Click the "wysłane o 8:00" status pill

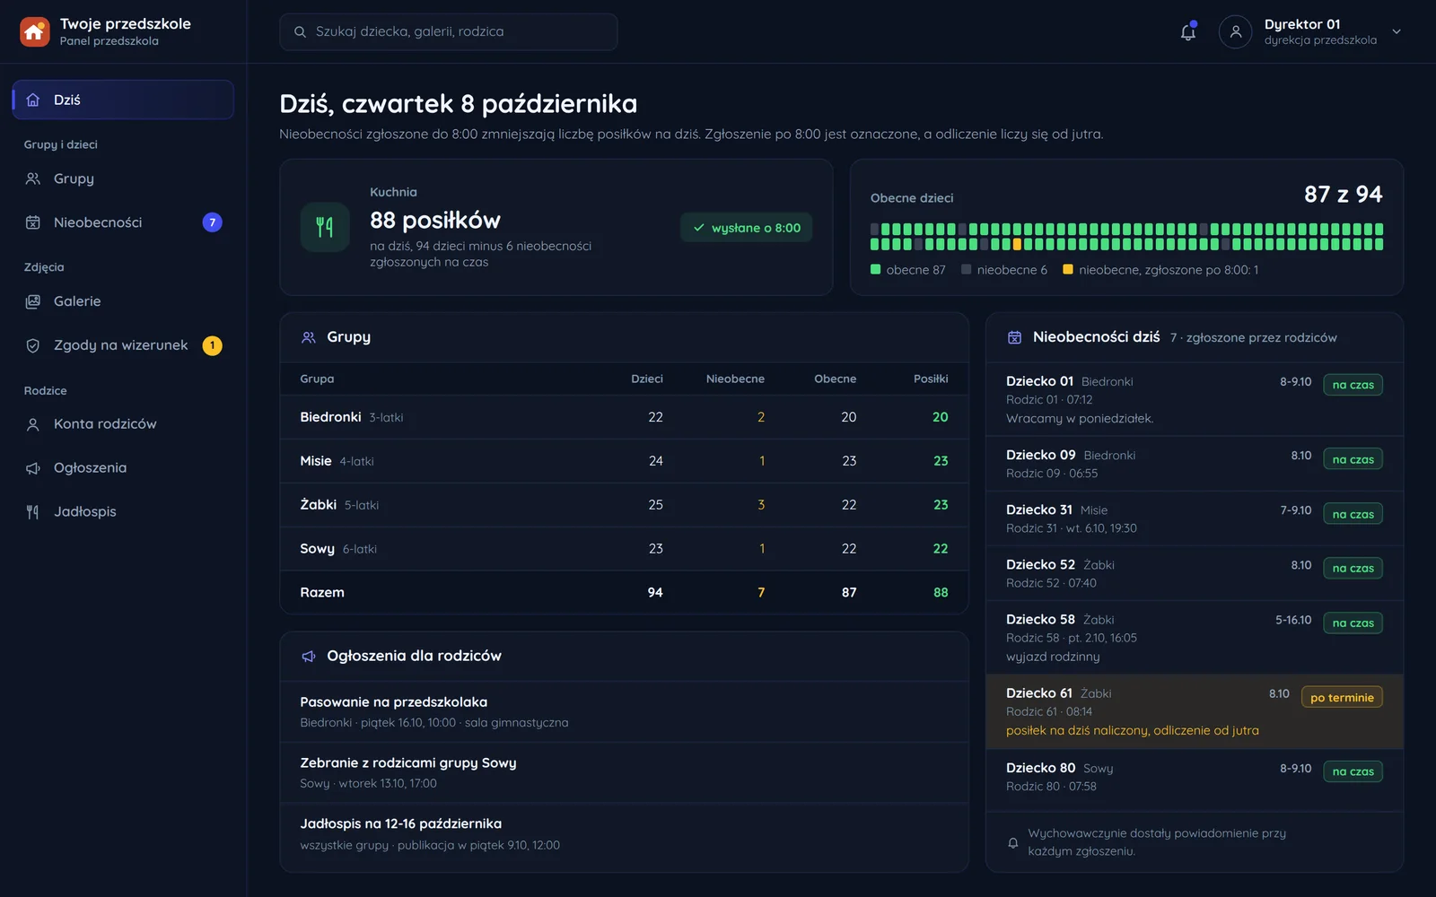[x=747, y=228]
